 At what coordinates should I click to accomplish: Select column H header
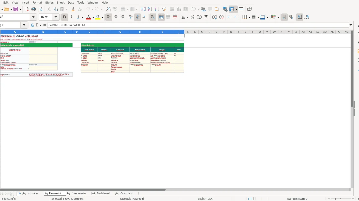(140, 32)
